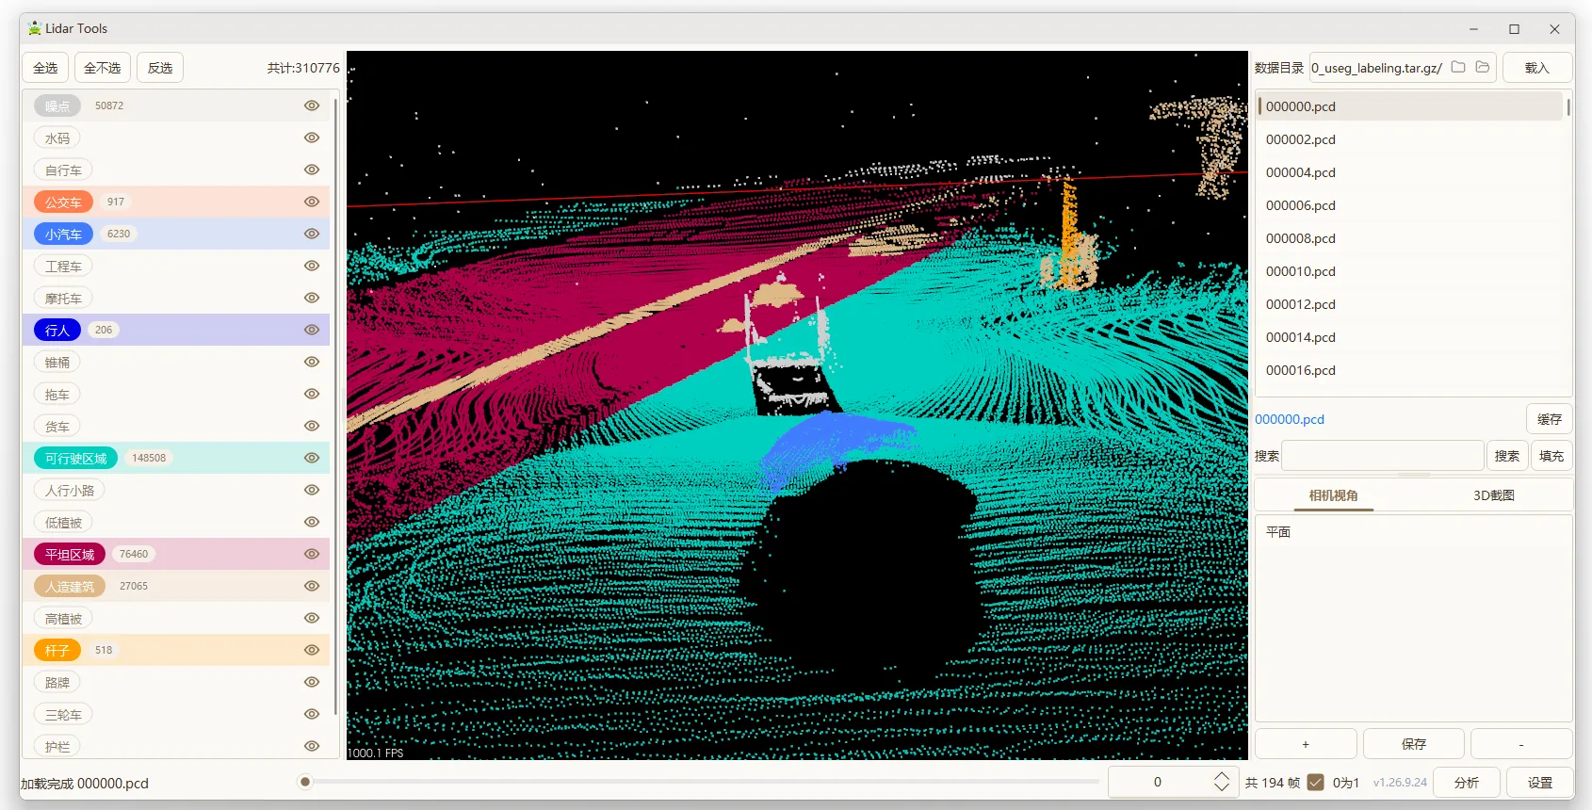Toggle the eye icon for 货车

coord(312,426)
